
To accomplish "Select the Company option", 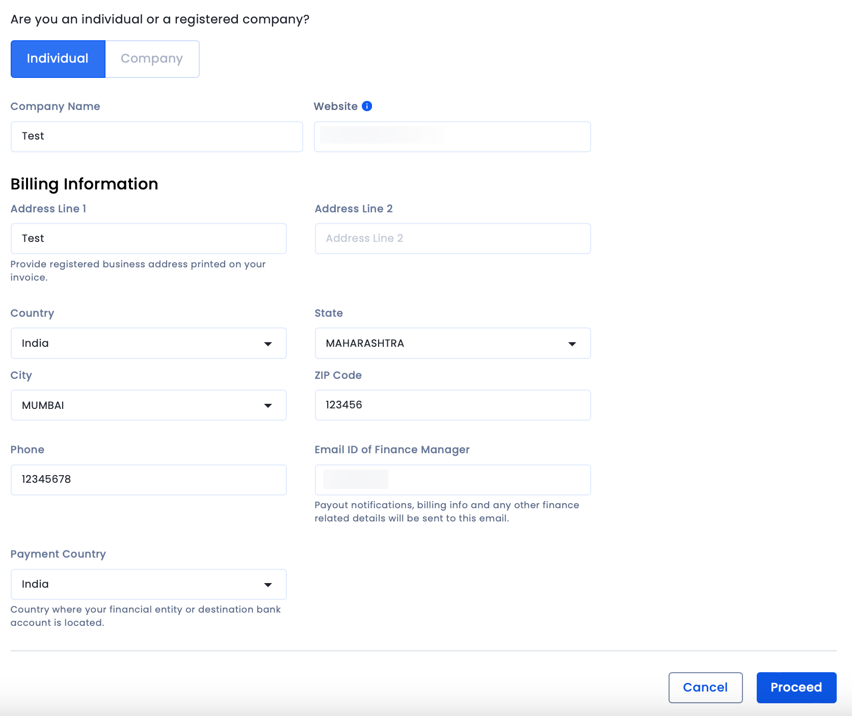I will click(152, 59).
